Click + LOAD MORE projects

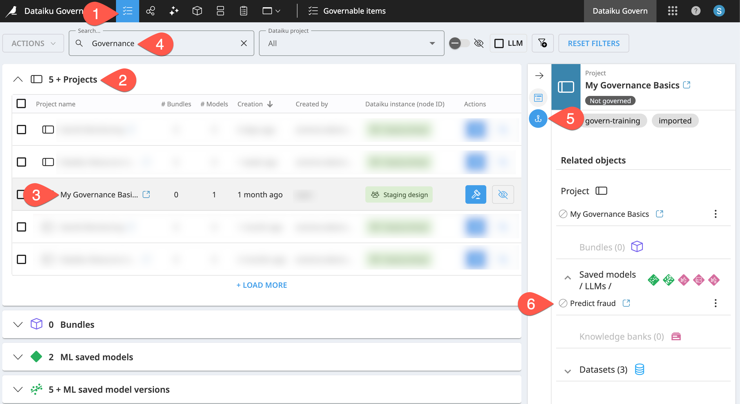[x=262, y=285]
